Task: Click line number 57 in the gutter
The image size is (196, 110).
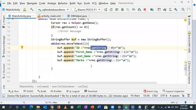Action: [9, 56]
